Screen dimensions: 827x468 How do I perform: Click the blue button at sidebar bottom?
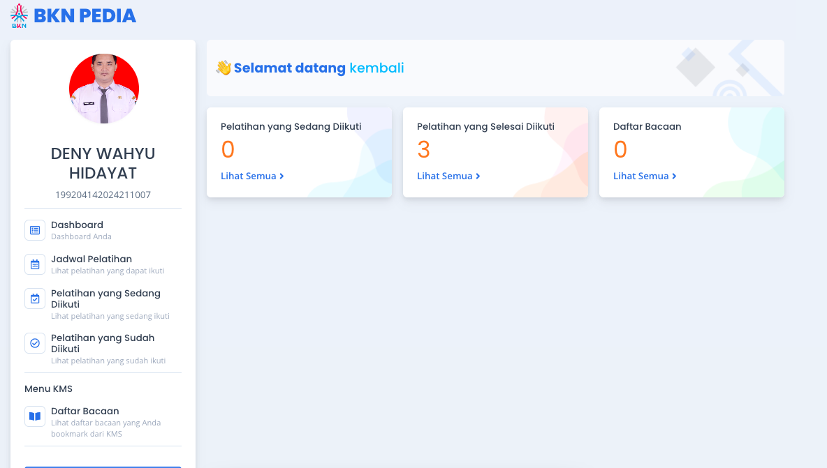point(103,466)
